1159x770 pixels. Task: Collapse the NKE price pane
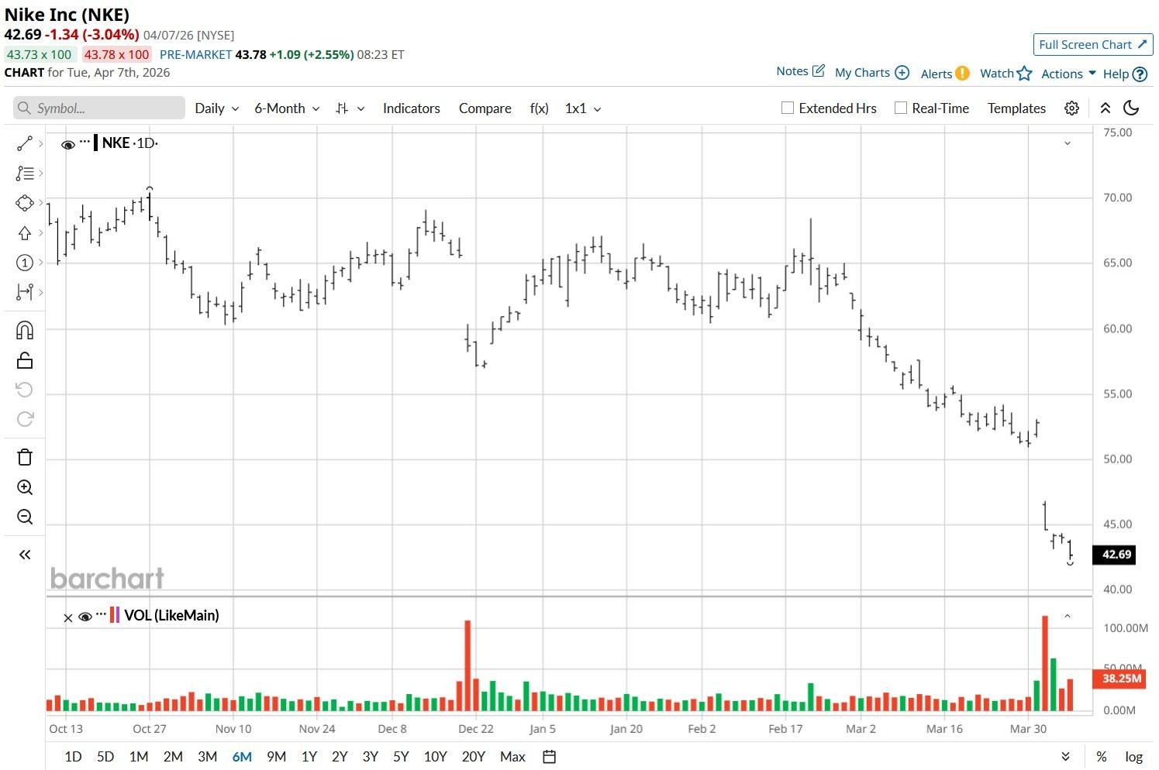(x=1068, y=143)
